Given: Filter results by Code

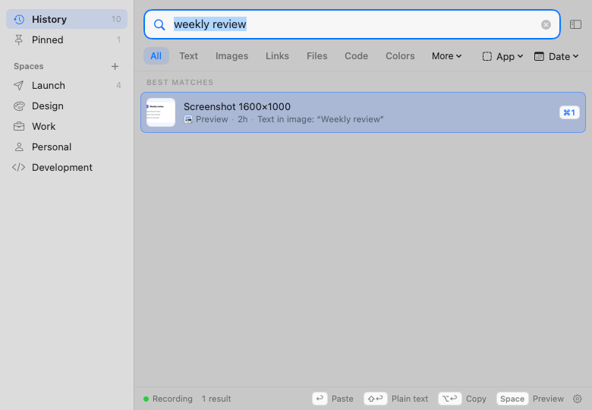Looking at the screenshot, I should (356, 56).
